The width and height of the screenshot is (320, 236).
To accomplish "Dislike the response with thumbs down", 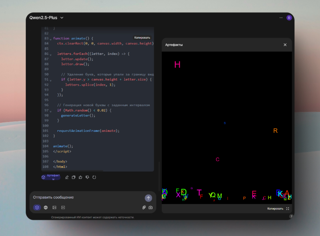I will pyautogui.click(x=87, y=177).
